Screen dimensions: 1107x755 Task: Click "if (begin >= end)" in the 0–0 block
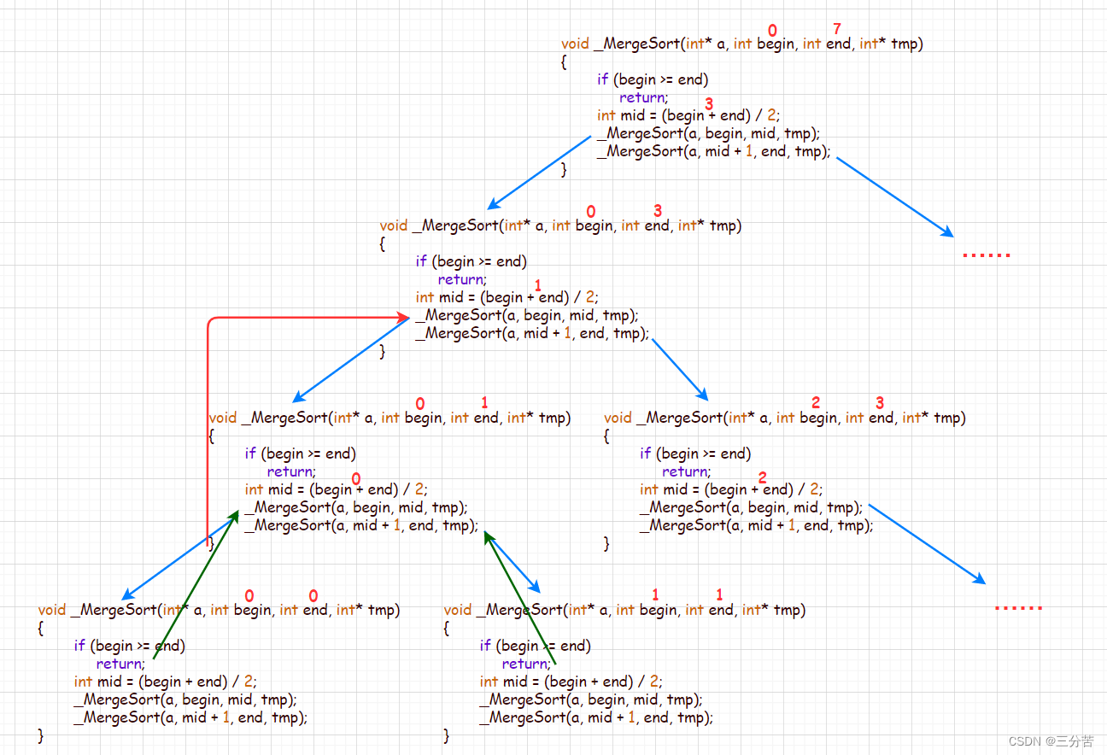(x=130, y=646)
